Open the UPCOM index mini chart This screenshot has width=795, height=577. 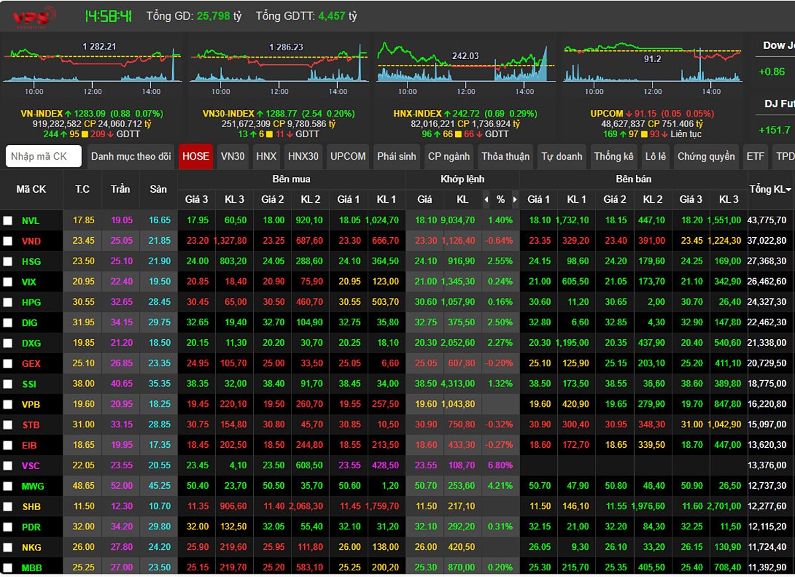coord(653,64)
